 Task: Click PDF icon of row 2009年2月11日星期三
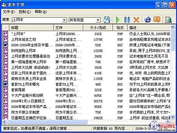point(5,101)
